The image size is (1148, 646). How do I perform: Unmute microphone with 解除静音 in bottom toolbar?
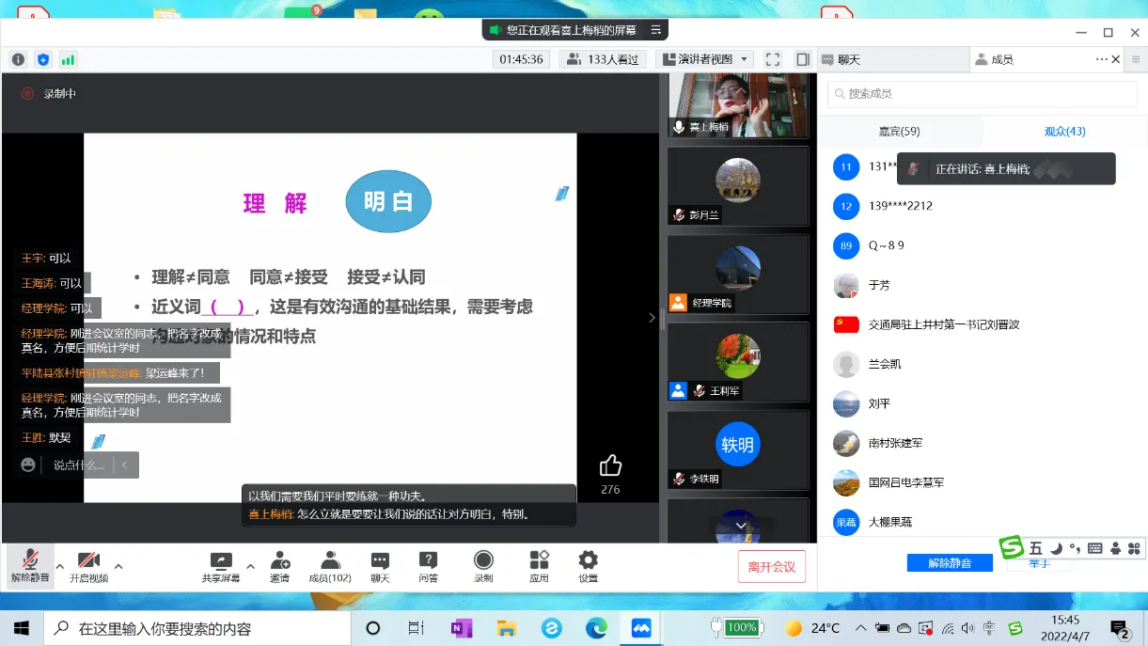point(30,566)
